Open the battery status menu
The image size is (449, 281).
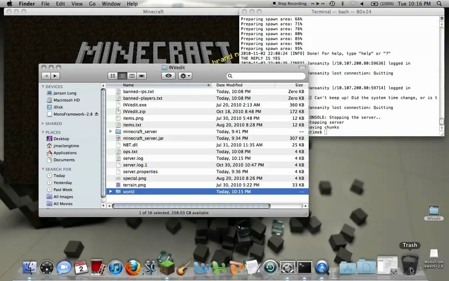tap(382, 4)
